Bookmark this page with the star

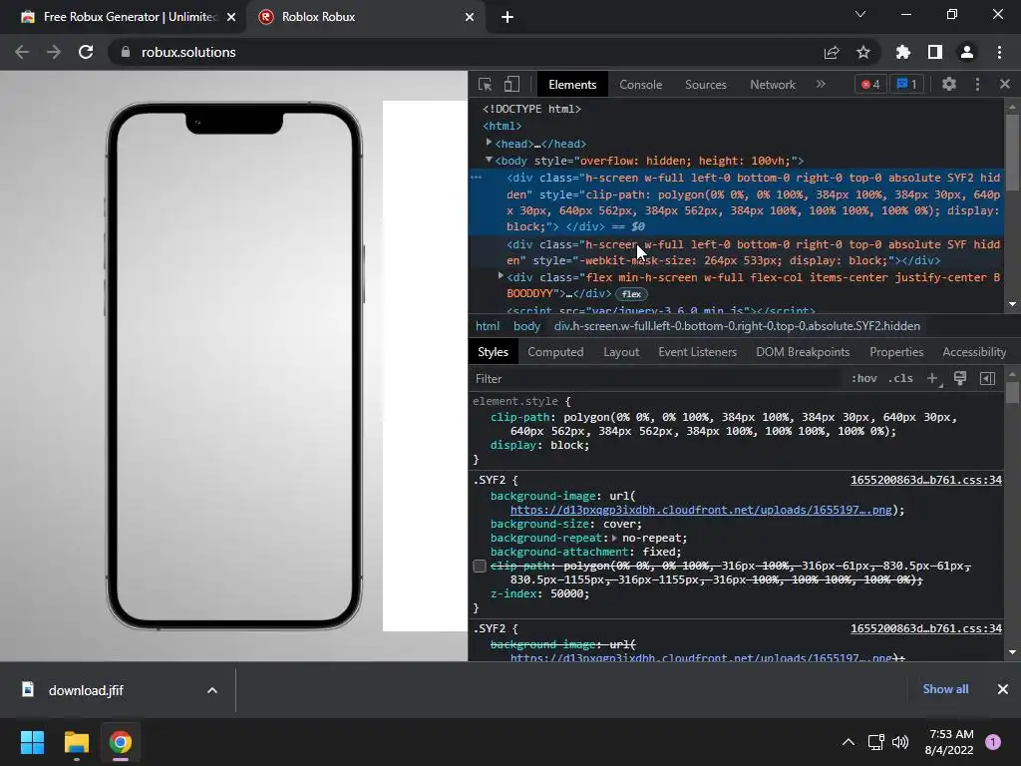tap(863, 52)
